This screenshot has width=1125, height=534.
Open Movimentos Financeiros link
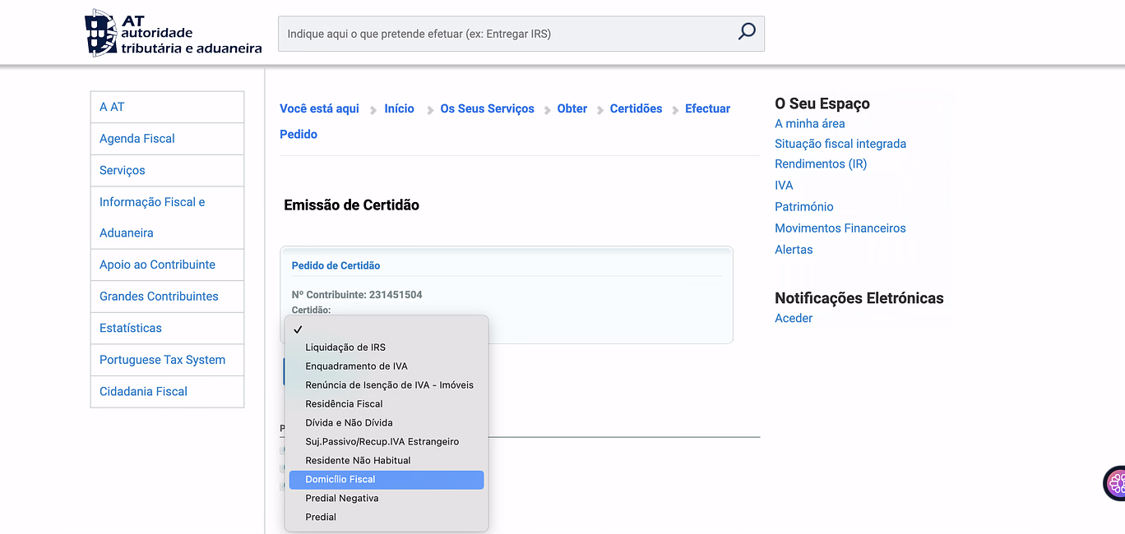point(840,228)
